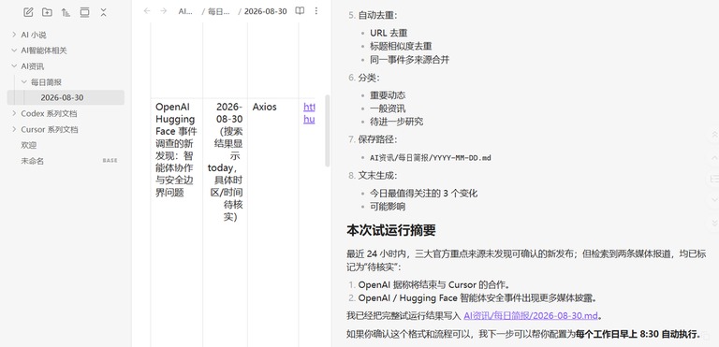Click the 2026-08-30 breadcrumb title

click(266, 11)
